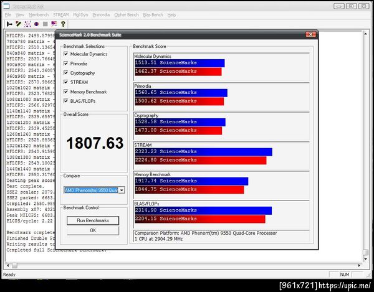Click the horizontal scrollbar right arrow

tap(359, 265)
